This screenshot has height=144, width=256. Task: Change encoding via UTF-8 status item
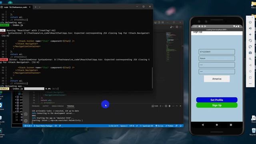point(132,126)
